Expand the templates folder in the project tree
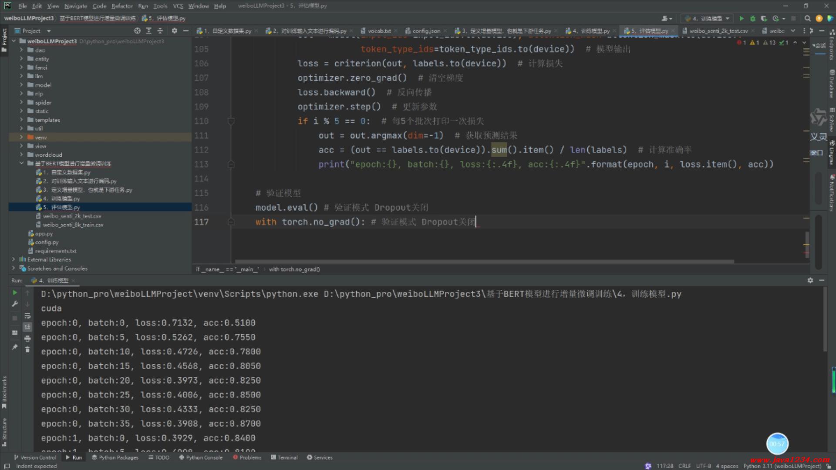The height and width of the screenshot is (470, 836). pos(21,120)
